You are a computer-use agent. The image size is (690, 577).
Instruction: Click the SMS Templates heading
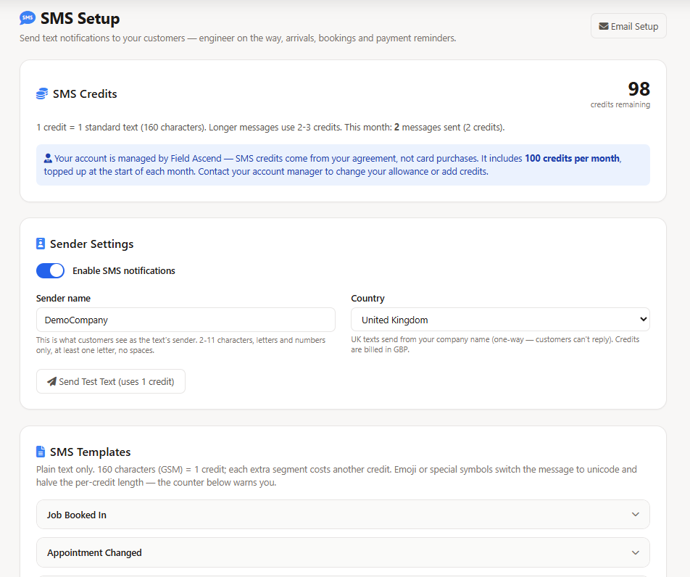click(x=90, y=452)
